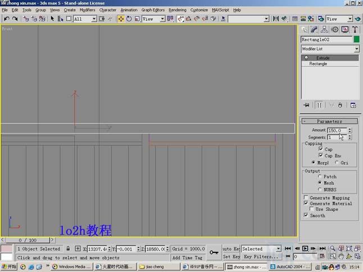Open the File menu
The image size is (363, 272).
point(4,10)
